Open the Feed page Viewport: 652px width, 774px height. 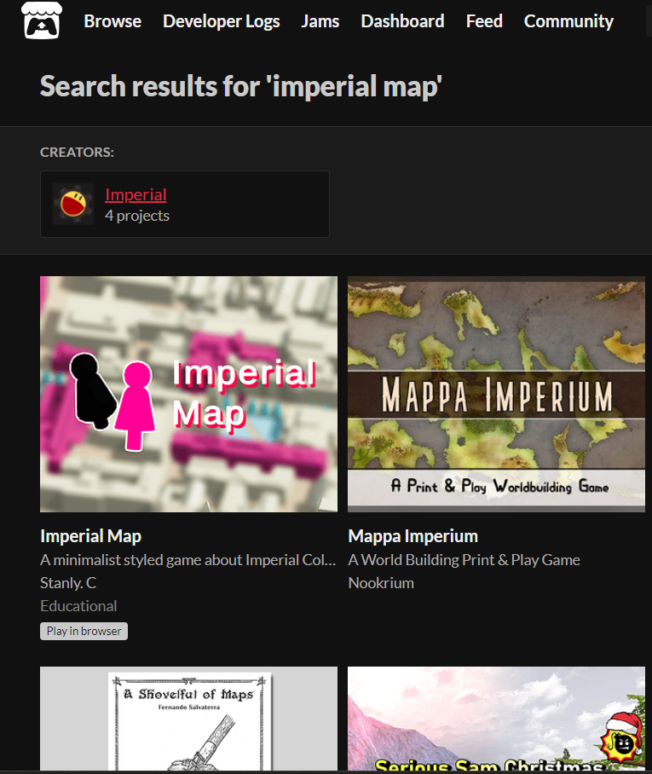[484, 21]
